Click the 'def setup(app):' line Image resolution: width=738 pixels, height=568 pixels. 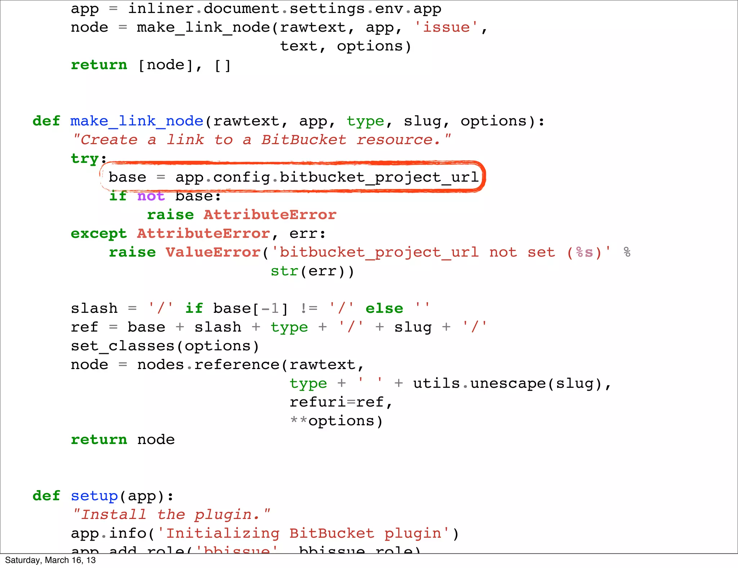pos(103,496)
